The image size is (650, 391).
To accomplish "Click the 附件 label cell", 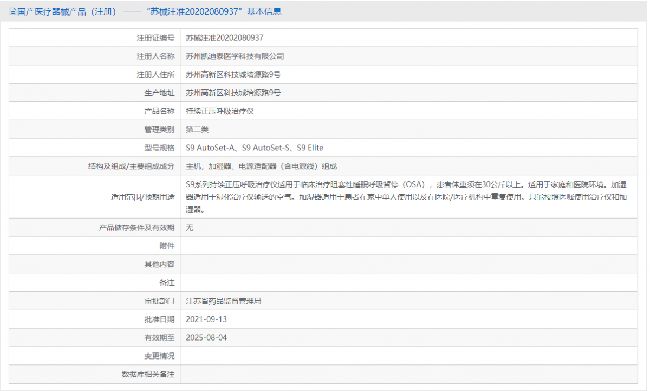I will 95,246.
